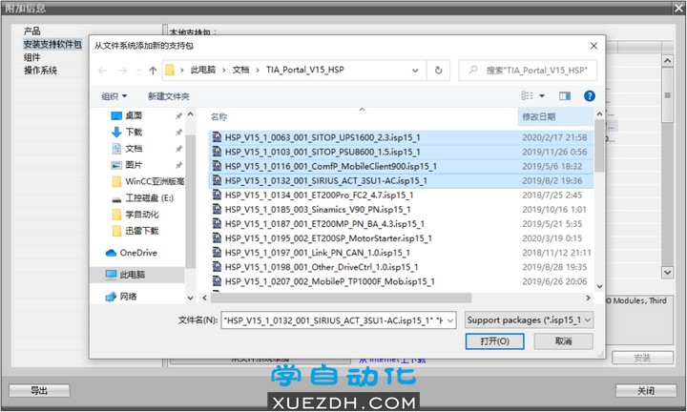Viewport: 687px width, 412px height.
Task: Refresh the TIA_Portal_V15_HSP folder view
Action: pyautogui.click(x=438, y=71)
